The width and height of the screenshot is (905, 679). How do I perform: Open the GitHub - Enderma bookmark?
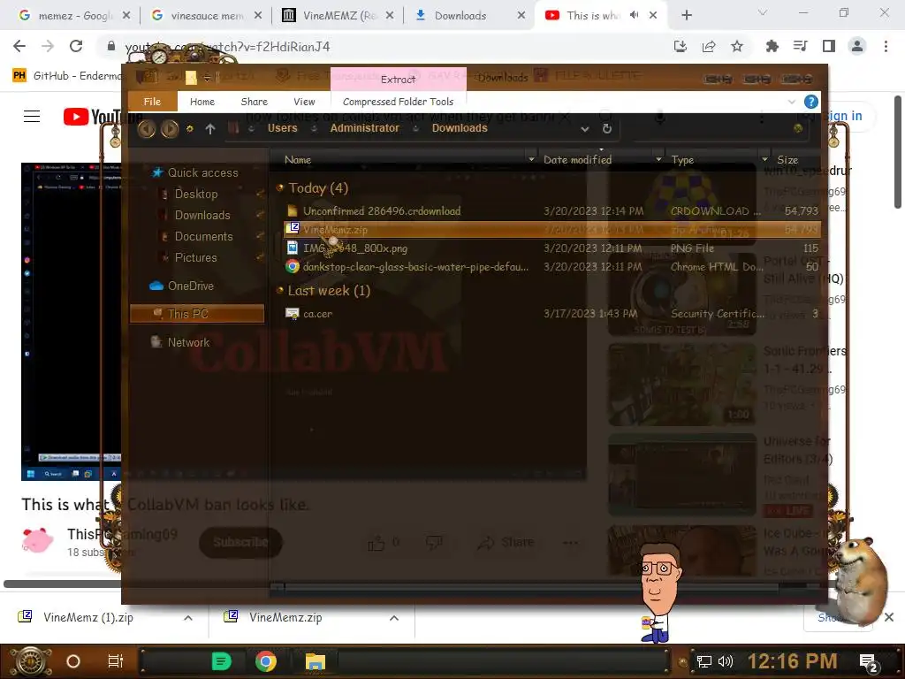66,75
